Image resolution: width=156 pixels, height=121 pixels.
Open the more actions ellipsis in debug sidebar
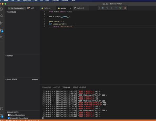pos(37,8)
